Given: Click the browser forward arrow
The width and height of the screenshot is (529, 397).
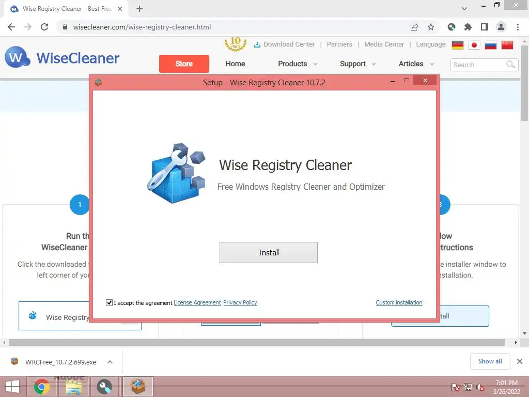Looking at the screenshot, I should [28, 27].
